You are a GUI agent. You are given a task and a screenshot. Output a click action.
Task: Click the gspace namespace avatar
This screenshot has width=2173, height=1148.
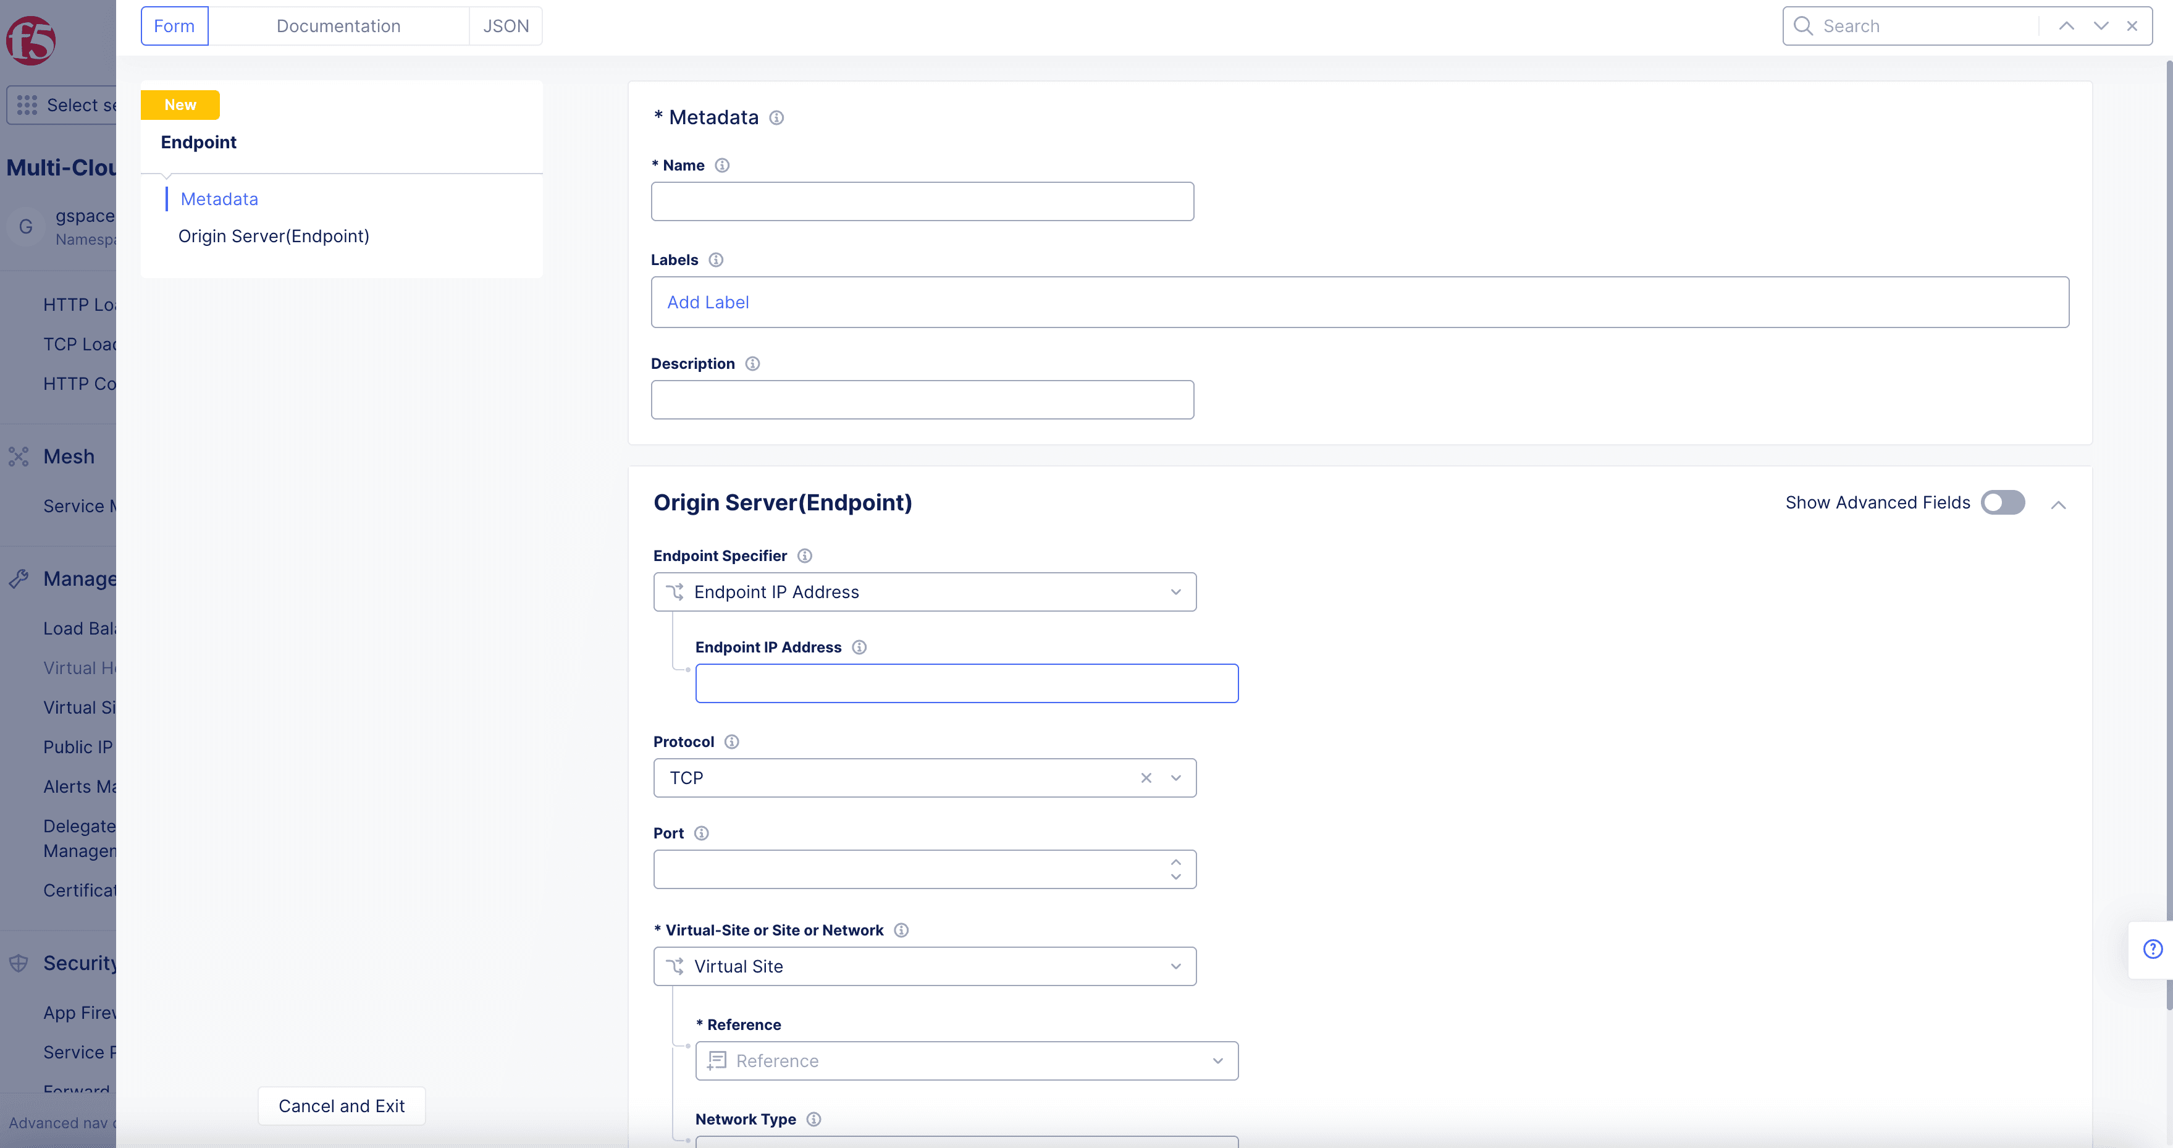point(25,227)
